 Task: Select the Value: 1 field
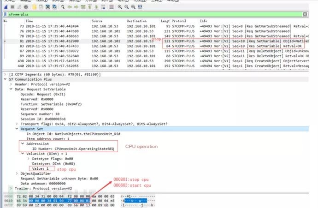click(41, 169)
